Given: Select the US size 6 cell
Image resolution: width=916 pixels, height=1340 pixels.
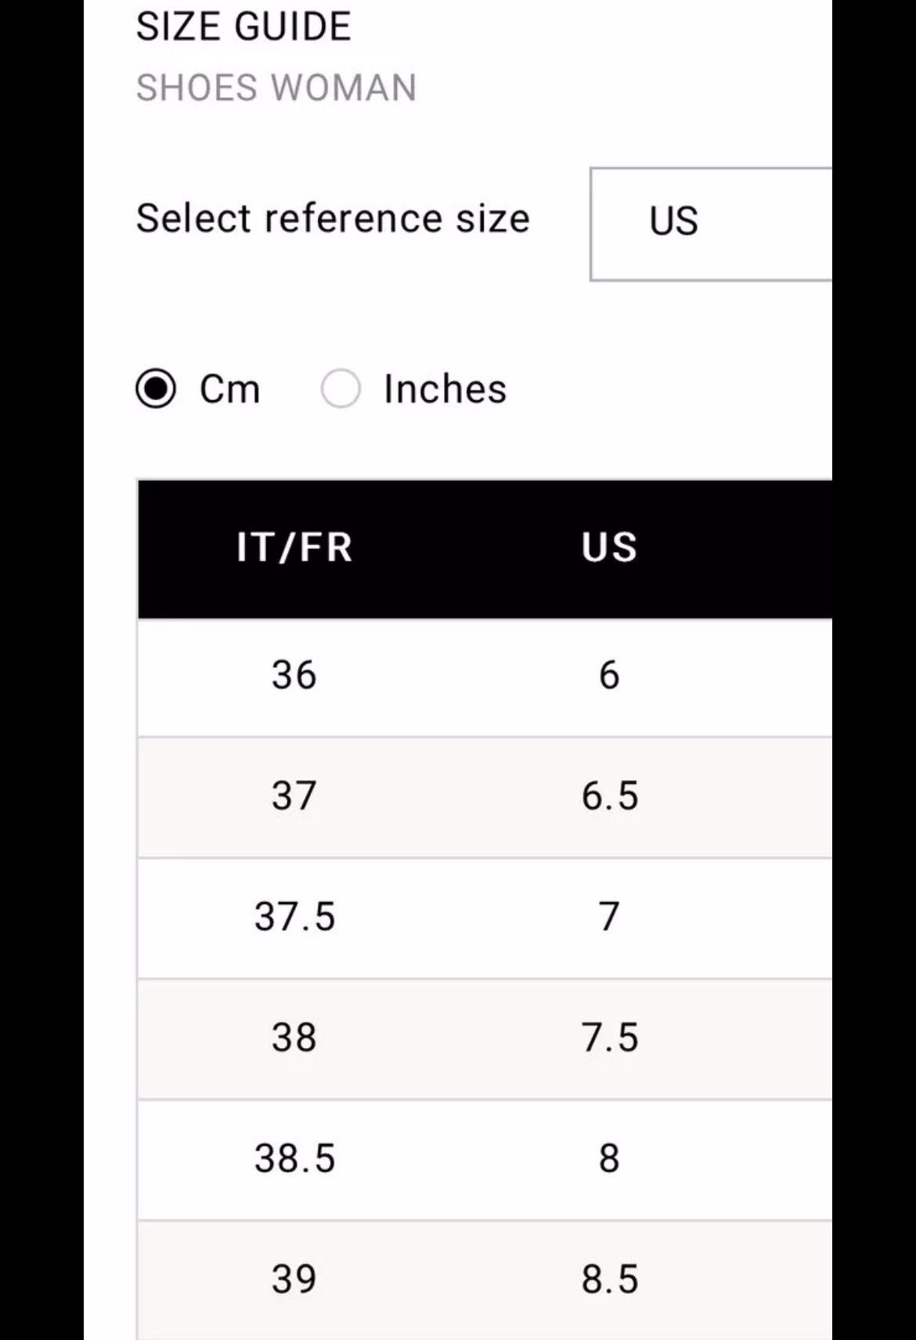Looking at the screenshot, I should coord(609,675).
